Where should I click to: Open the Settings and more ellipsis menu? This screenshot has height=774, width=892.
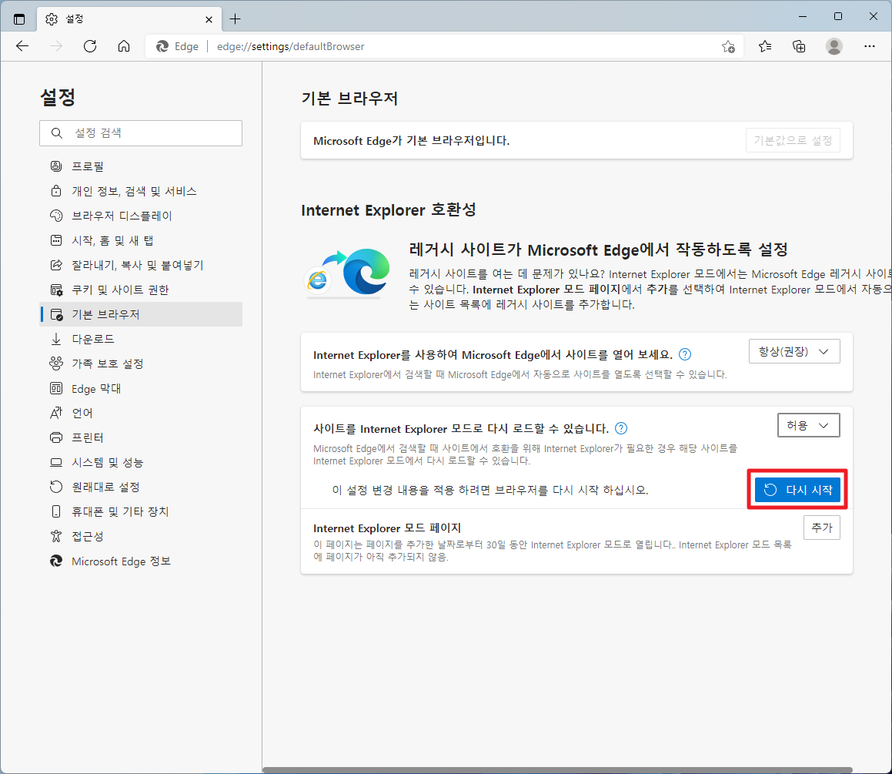869,46
